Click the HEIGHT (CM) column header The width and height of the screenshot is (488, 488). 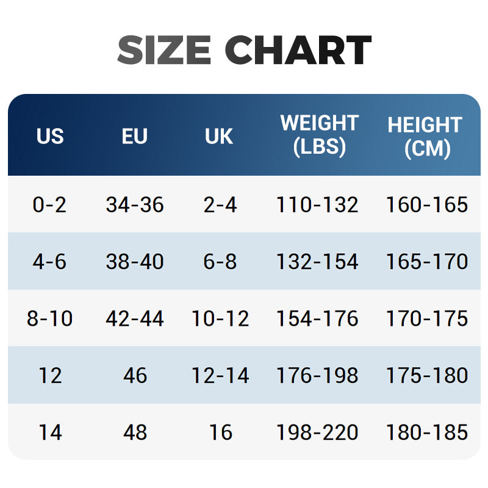point(425,136)
